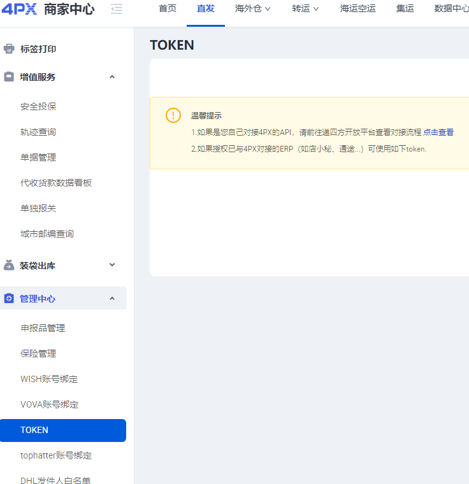
Task: Collapse the 管理中心 section chevron
Action: click(x=112, y=298)
